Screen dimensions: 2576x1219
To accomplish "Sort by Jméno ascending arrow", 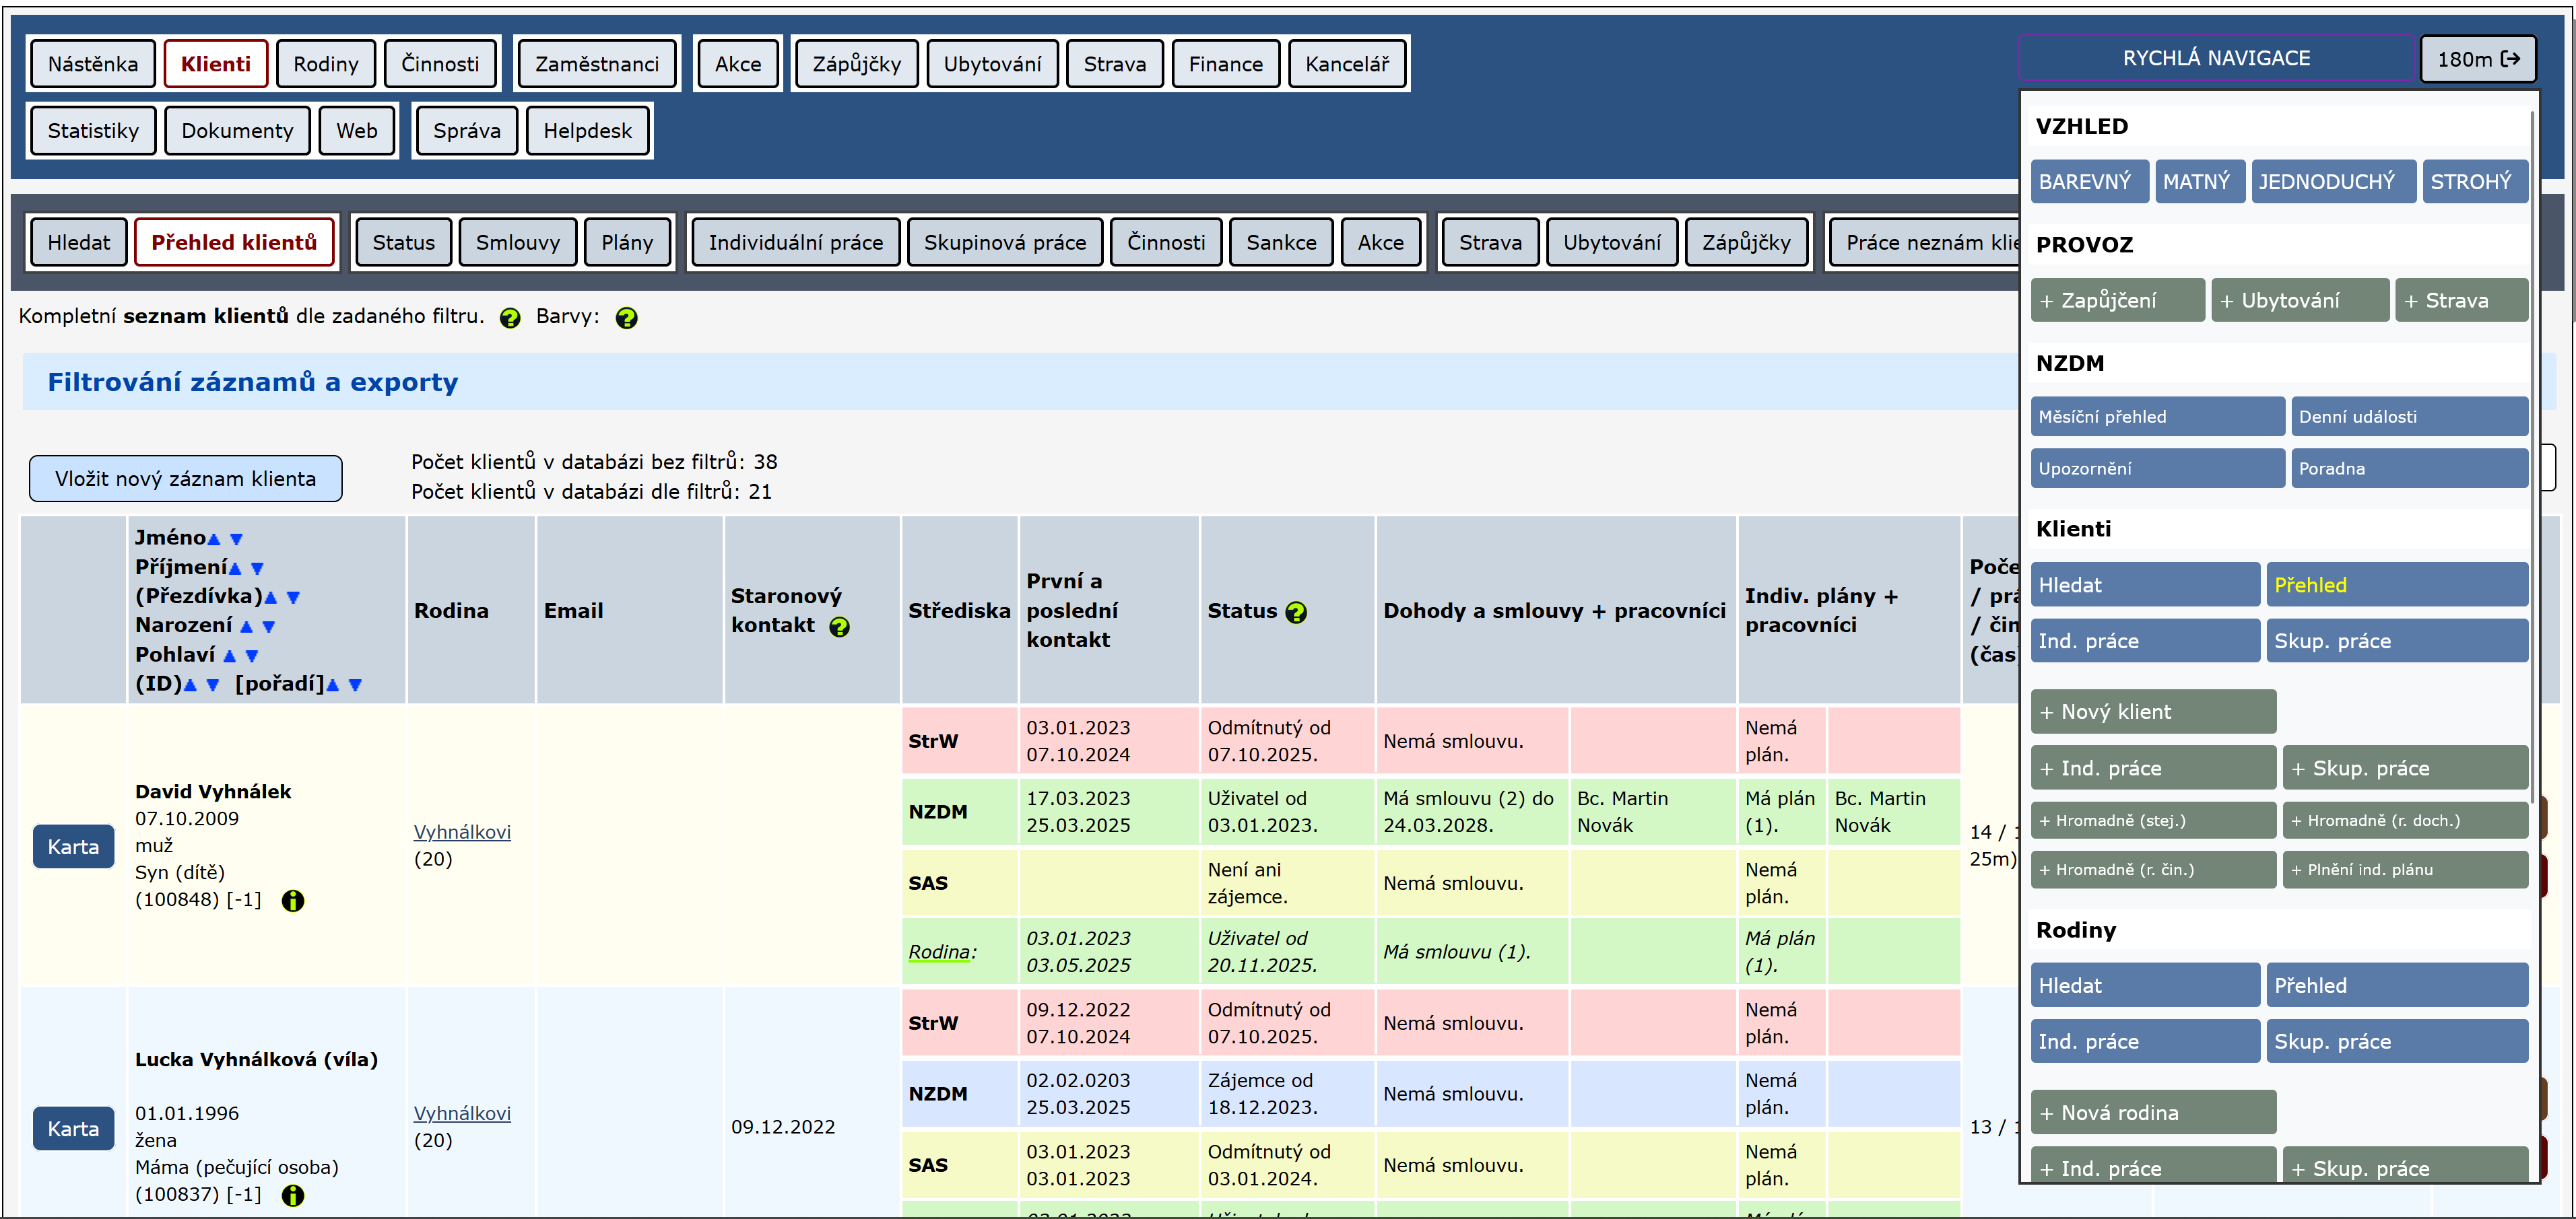I will tap(214, 540).
